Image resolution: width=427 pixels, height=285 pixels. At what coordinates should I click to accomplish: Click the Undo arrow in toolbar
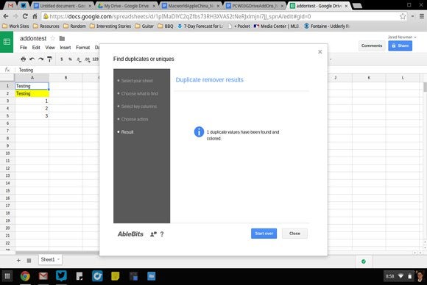point(32,59)
